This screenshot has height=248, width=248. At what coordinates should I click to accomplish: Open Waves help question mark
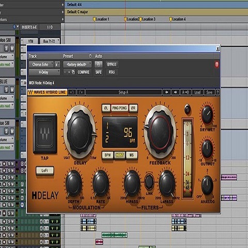click(218, 92)
